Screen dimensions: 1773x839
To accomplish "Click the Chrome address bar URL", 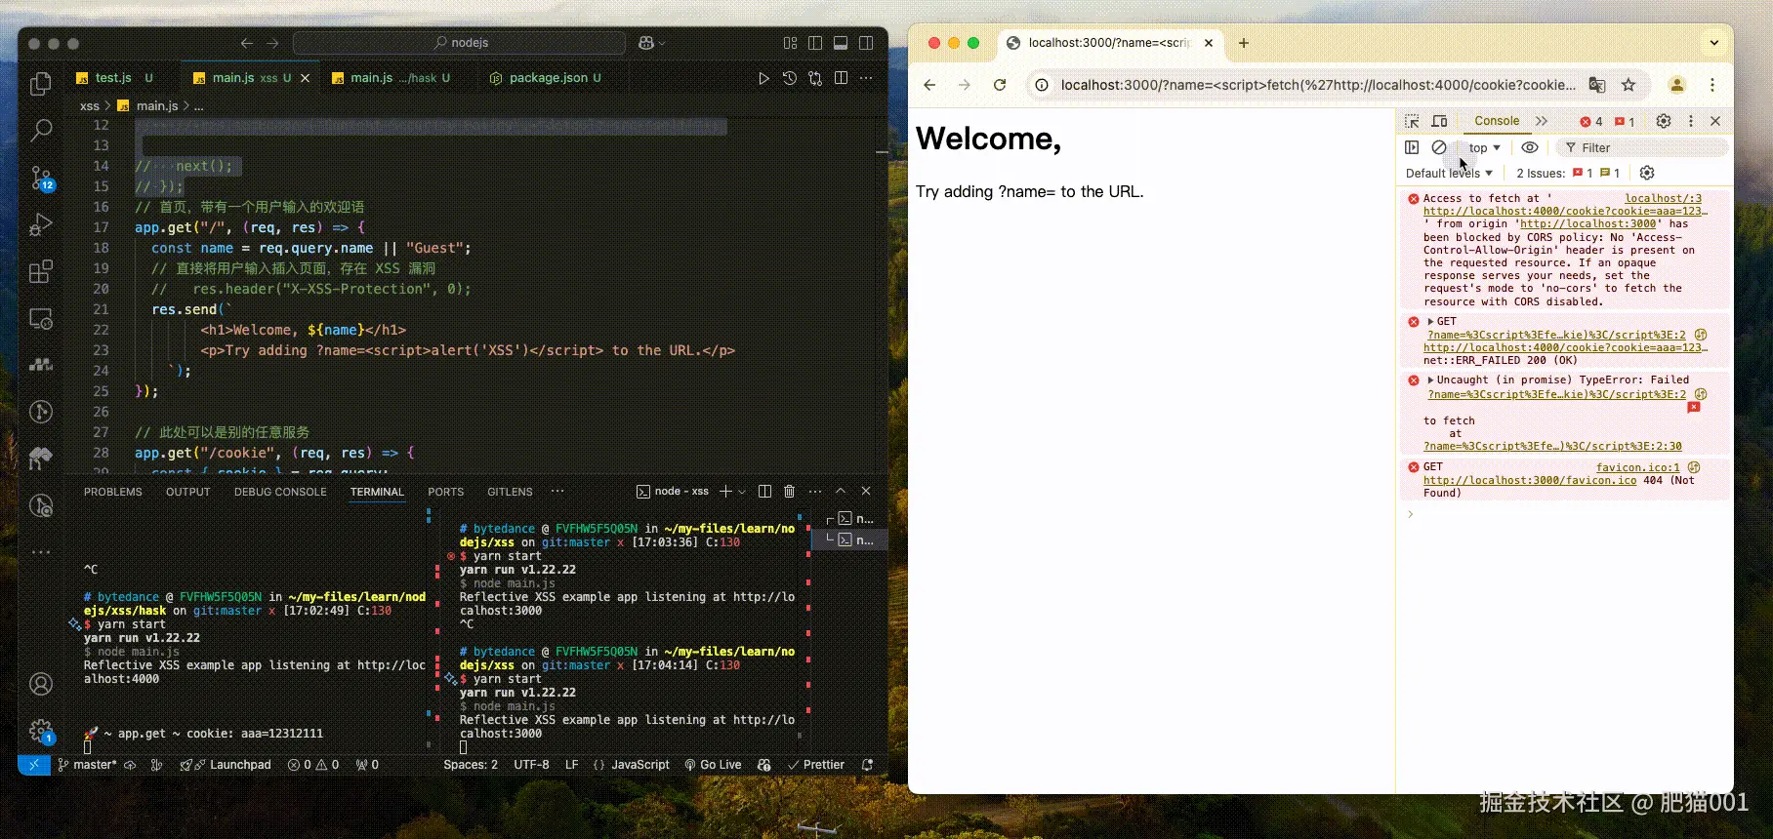I will point(1318,85).
